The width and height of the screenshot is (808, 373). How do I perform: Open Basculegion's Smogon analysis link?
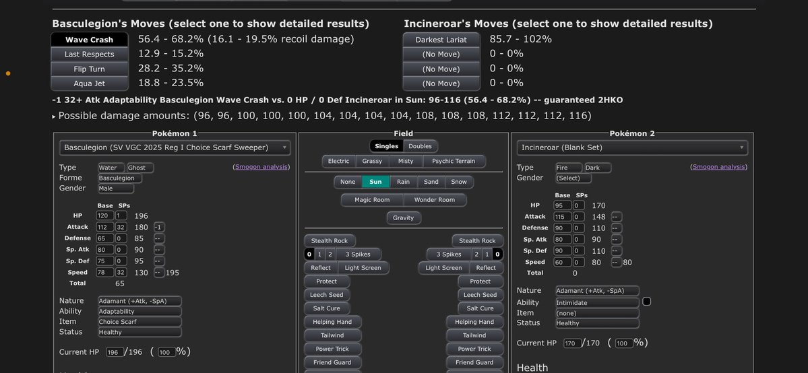[261, 167]
